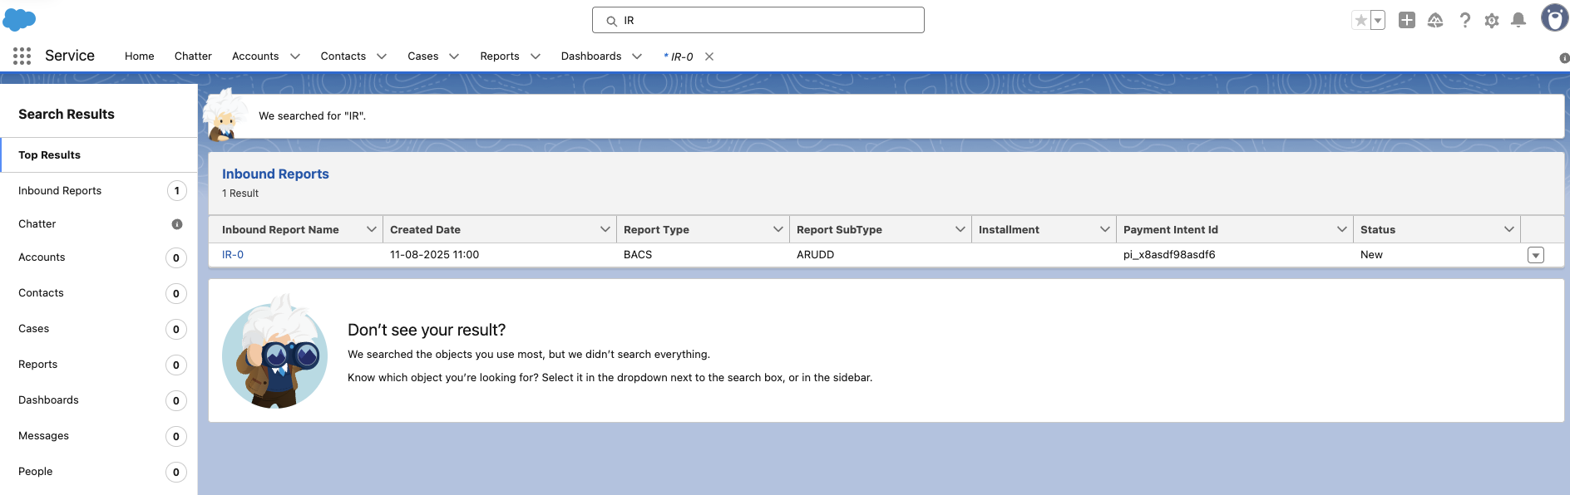Filter results by Inbound Reports

(99, 191)
